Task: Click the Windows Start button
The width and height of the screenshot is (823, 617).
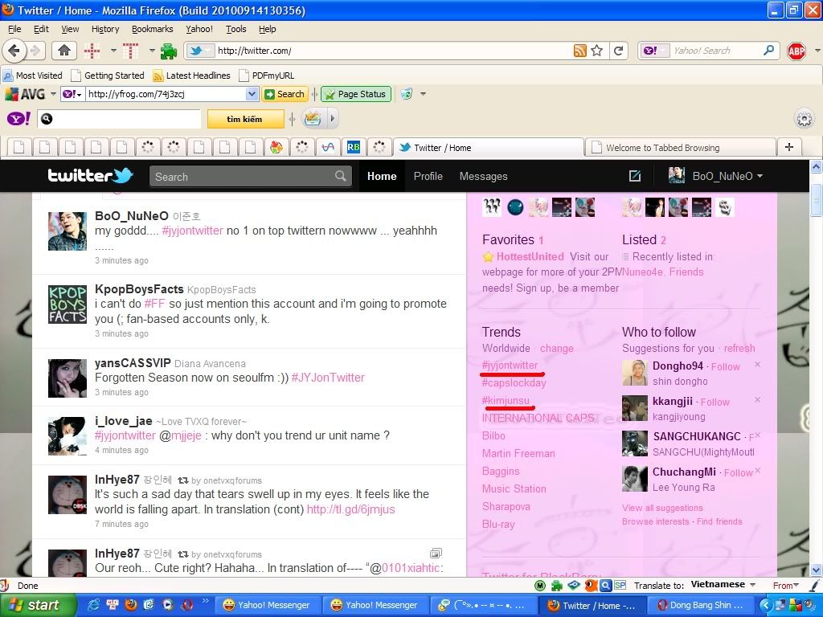Action: pos(38,605)
